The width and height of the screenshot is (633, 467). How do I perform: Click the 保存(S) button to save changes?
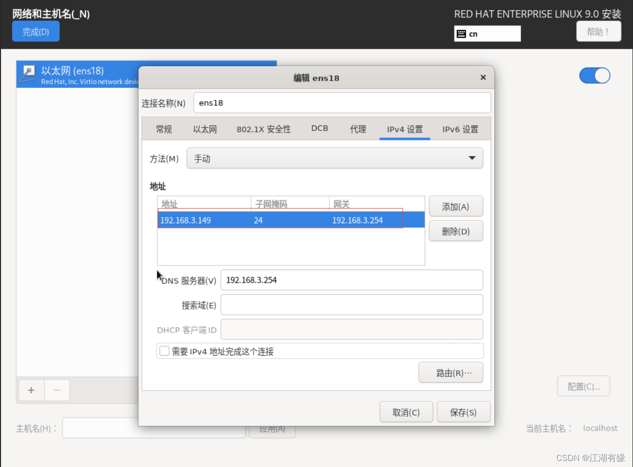coord(463,411)
